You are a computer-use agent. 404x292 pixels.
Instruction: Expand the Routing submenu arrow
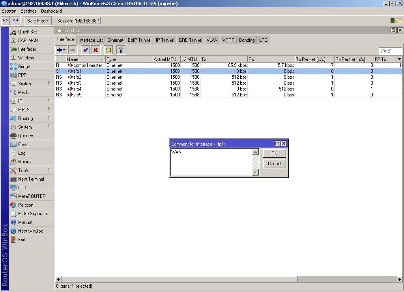(x=49, y=118)
